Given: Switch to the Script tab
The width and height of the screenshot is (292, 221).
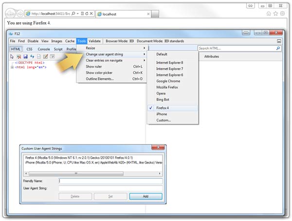Looking at the screenshot, I should 58,49.
